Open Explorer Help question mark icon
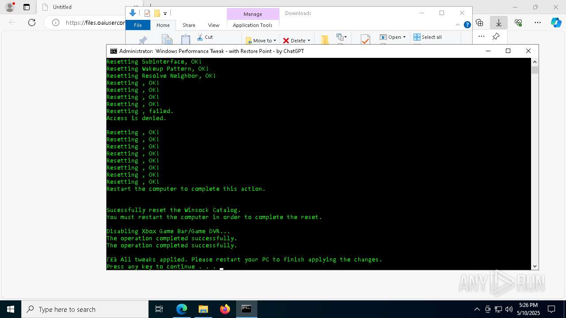The height and width of the screenshot is (318, 566). click(467, 25)
